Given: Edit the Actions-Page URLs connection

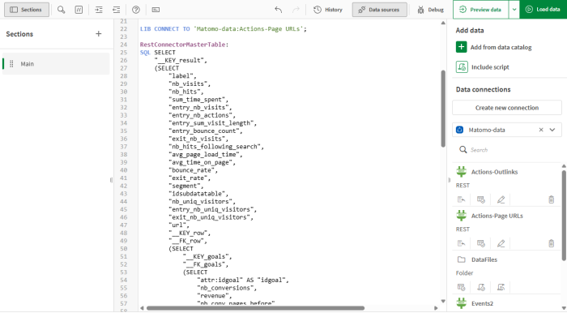Looking at the screenshot, I should coord(501,243).
